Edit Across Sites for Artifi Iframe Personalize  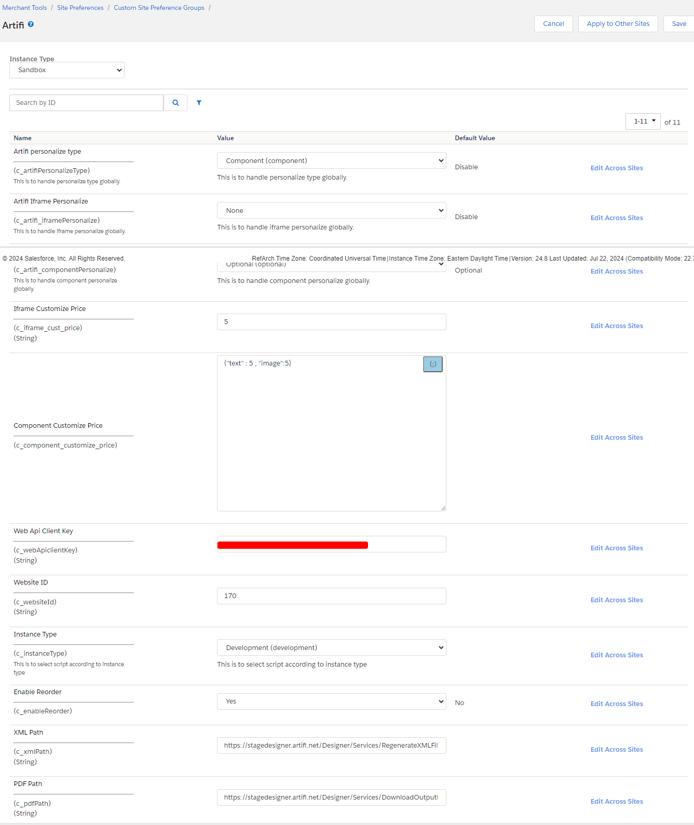[617, 218]
